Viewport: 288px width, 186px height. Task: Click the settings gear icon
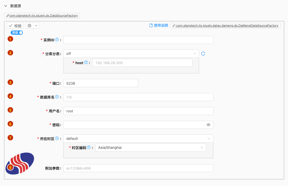point(29,26)
